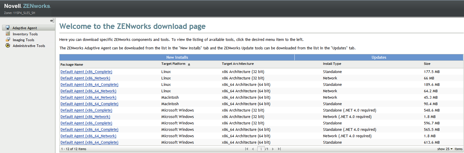This screenshot has height=153, width=464.
Task: Click the Adaptive Agent computer icon
Action: 8,28
